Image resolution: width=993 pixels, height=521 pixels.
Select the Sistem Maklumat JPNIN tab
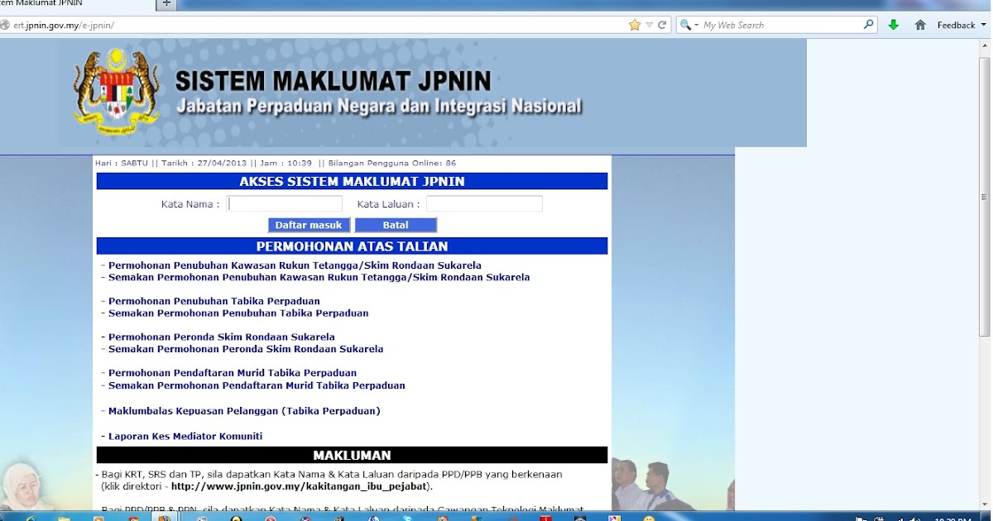pos(76,4)
